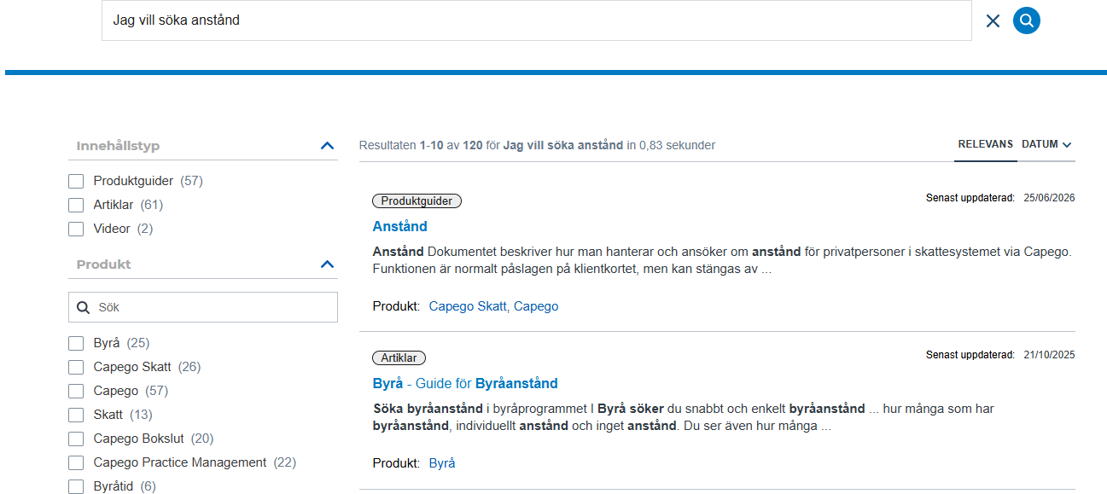Open the Byrå - Guide för Byråanstånd result
Screen dimensions: 1107x494
click(x=465, y=384)
